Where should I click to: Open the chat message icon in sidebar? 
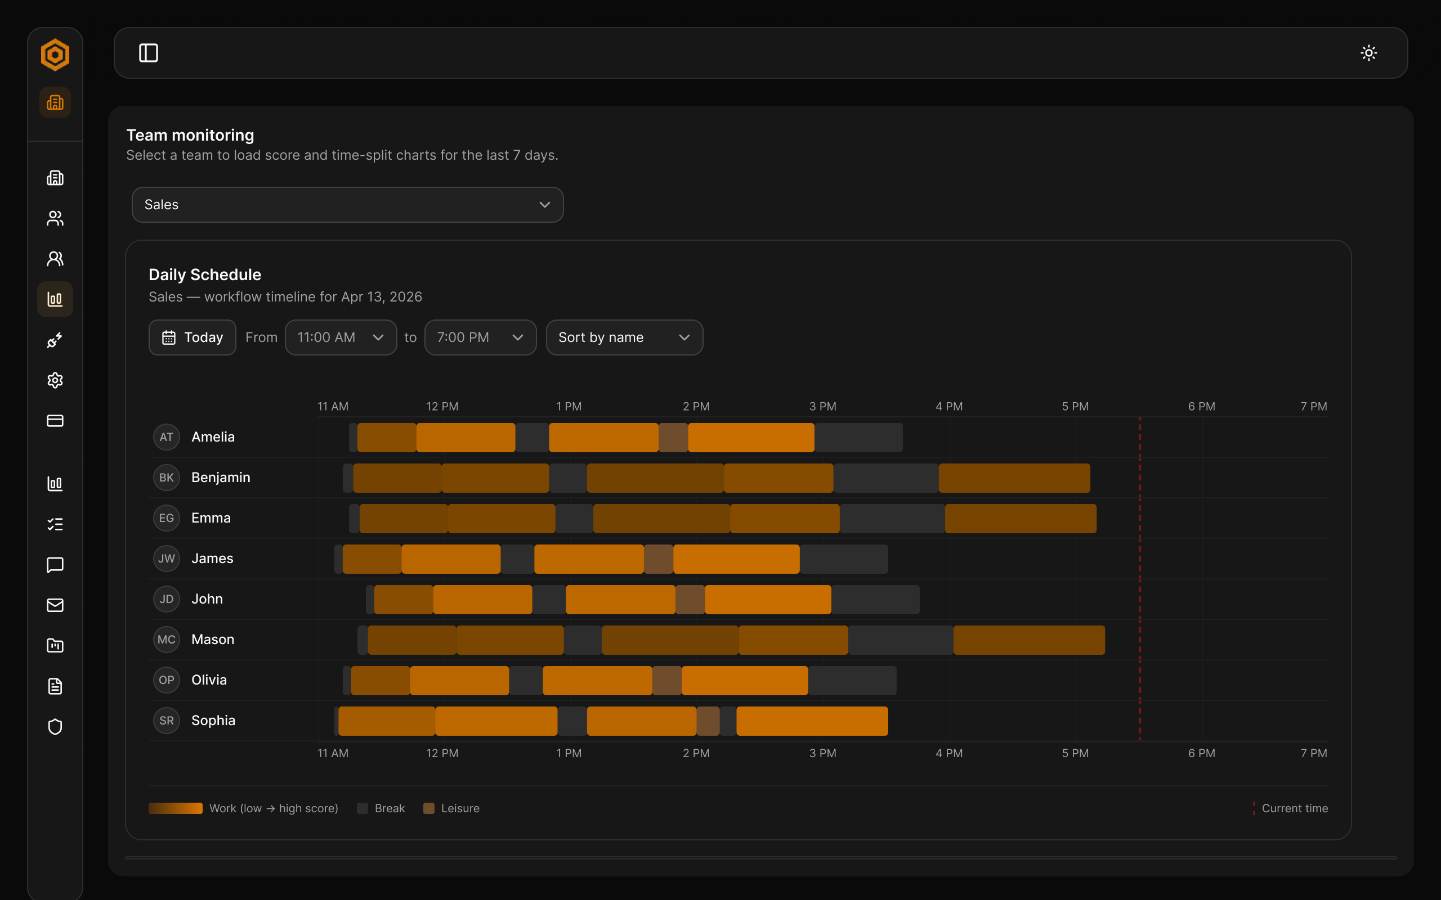tap(55, 565)
